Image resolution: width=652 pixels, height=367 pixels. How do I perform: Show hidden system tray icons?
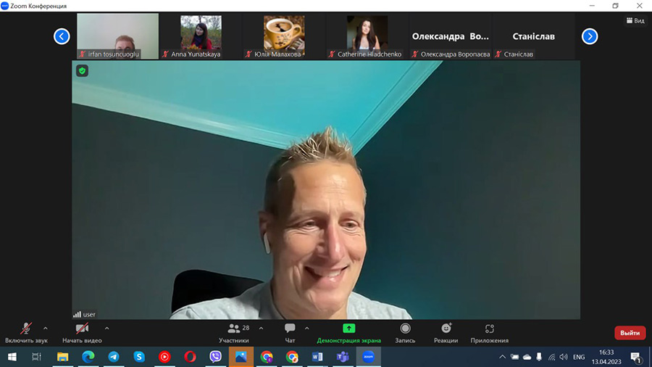tap(502, 357)
